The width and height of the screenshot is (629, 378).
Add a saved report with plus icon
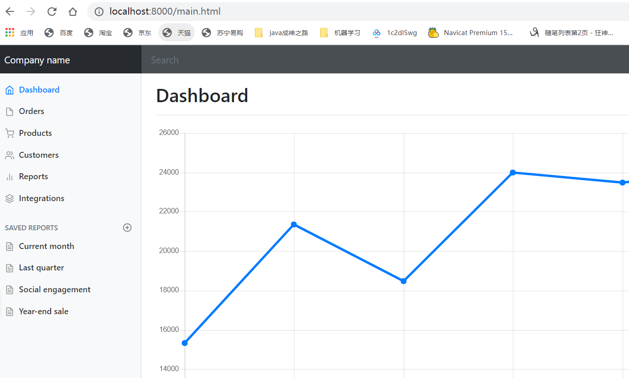point(127,228)
